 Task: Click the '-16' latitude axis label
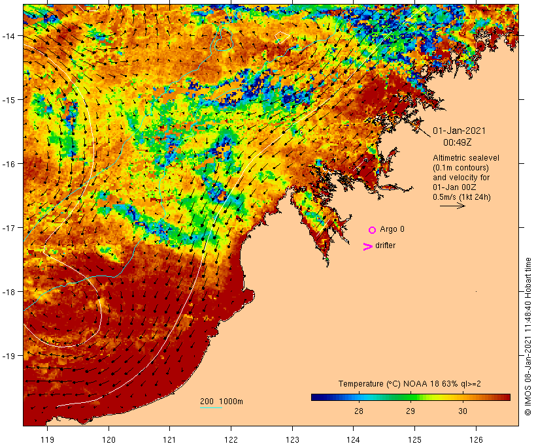pyautogui.click(x=8, y=164)
